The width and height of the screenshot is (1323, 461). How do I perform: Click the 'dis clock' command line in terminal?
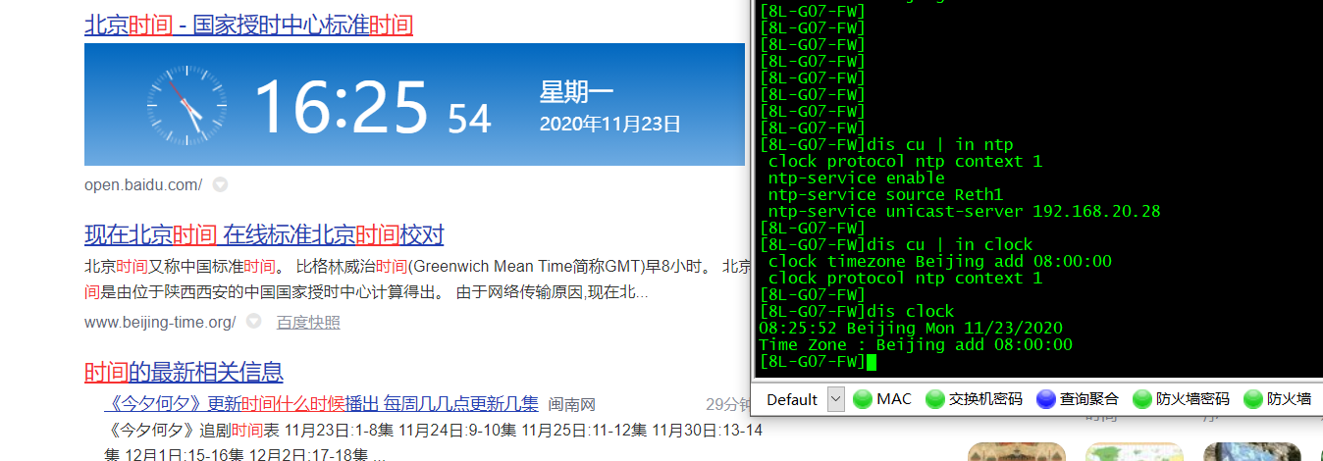tap(857, 312)
